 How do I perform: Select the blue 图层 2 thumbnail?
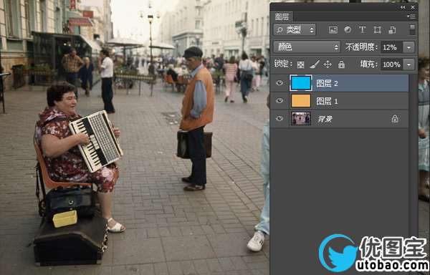tap(301, 83)
